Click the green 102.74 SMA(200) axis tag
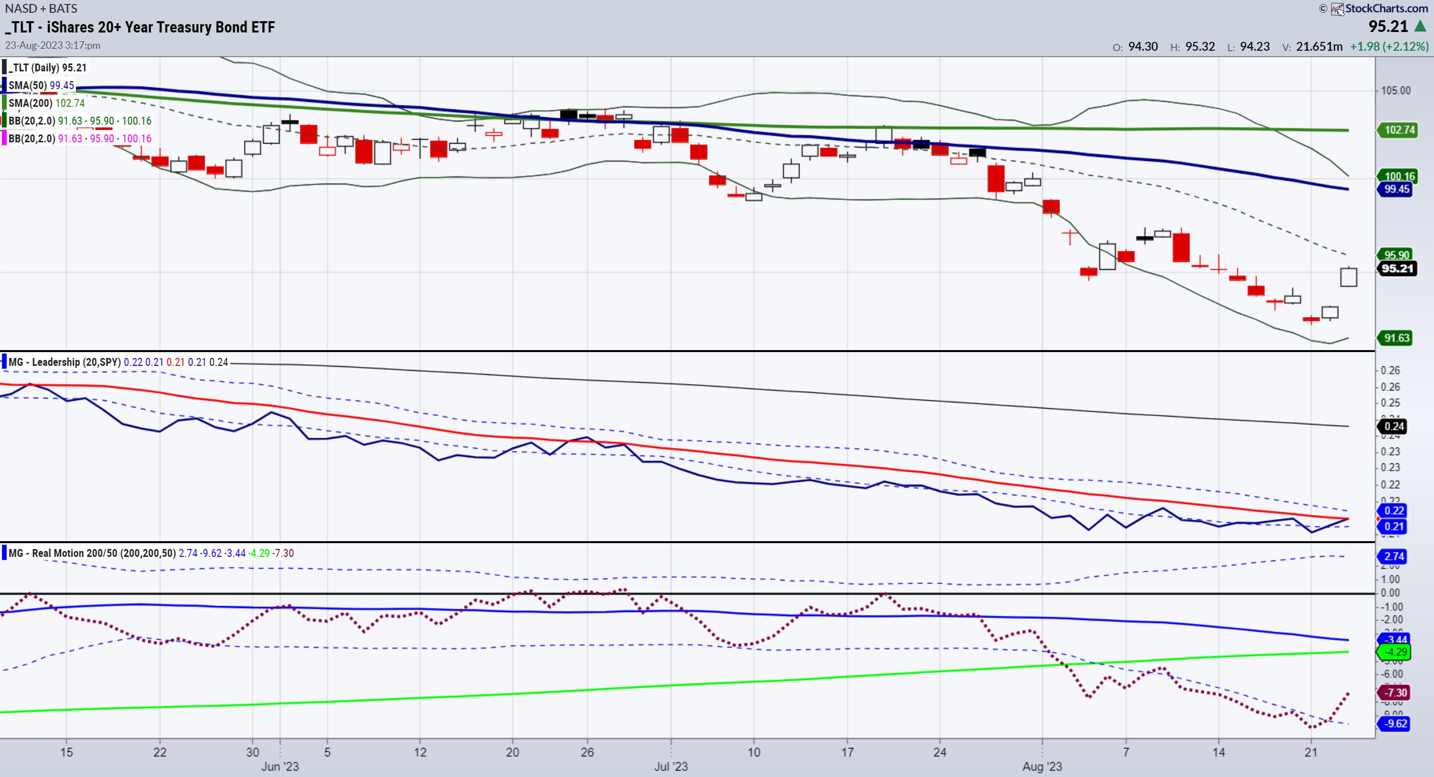The image size is (1434, 777). (x=1400, y=129)
